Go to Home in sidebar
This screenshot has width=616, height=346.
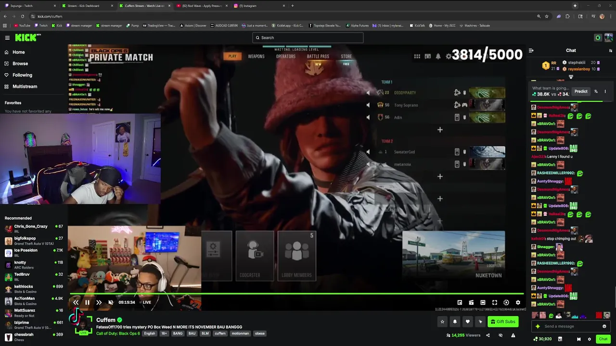[19, 52]
